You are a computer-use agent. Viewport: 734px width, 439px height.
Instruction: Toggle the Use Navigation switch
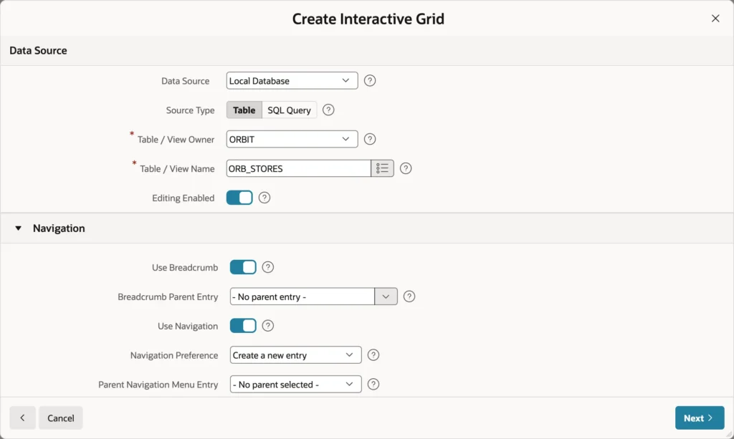click(243, 325)
